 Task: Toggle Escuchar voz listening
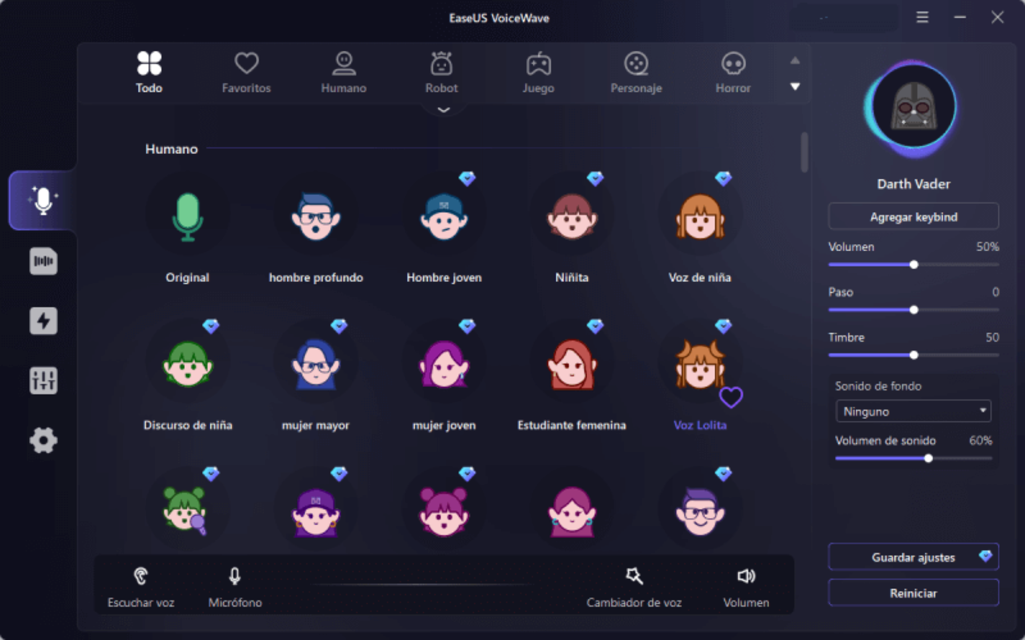point(141,587)
